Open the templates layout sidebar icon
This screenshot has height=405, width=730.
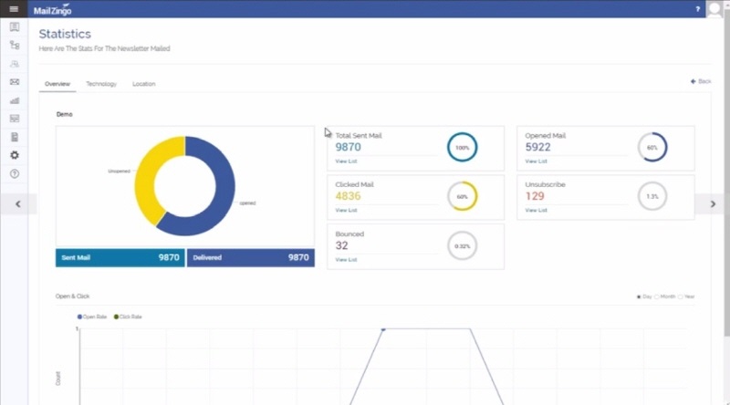tap(15, 119)
